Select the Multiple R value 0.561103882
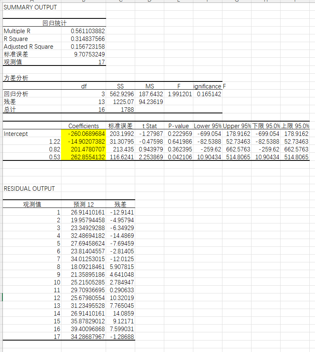 click(x=88, y=31)
